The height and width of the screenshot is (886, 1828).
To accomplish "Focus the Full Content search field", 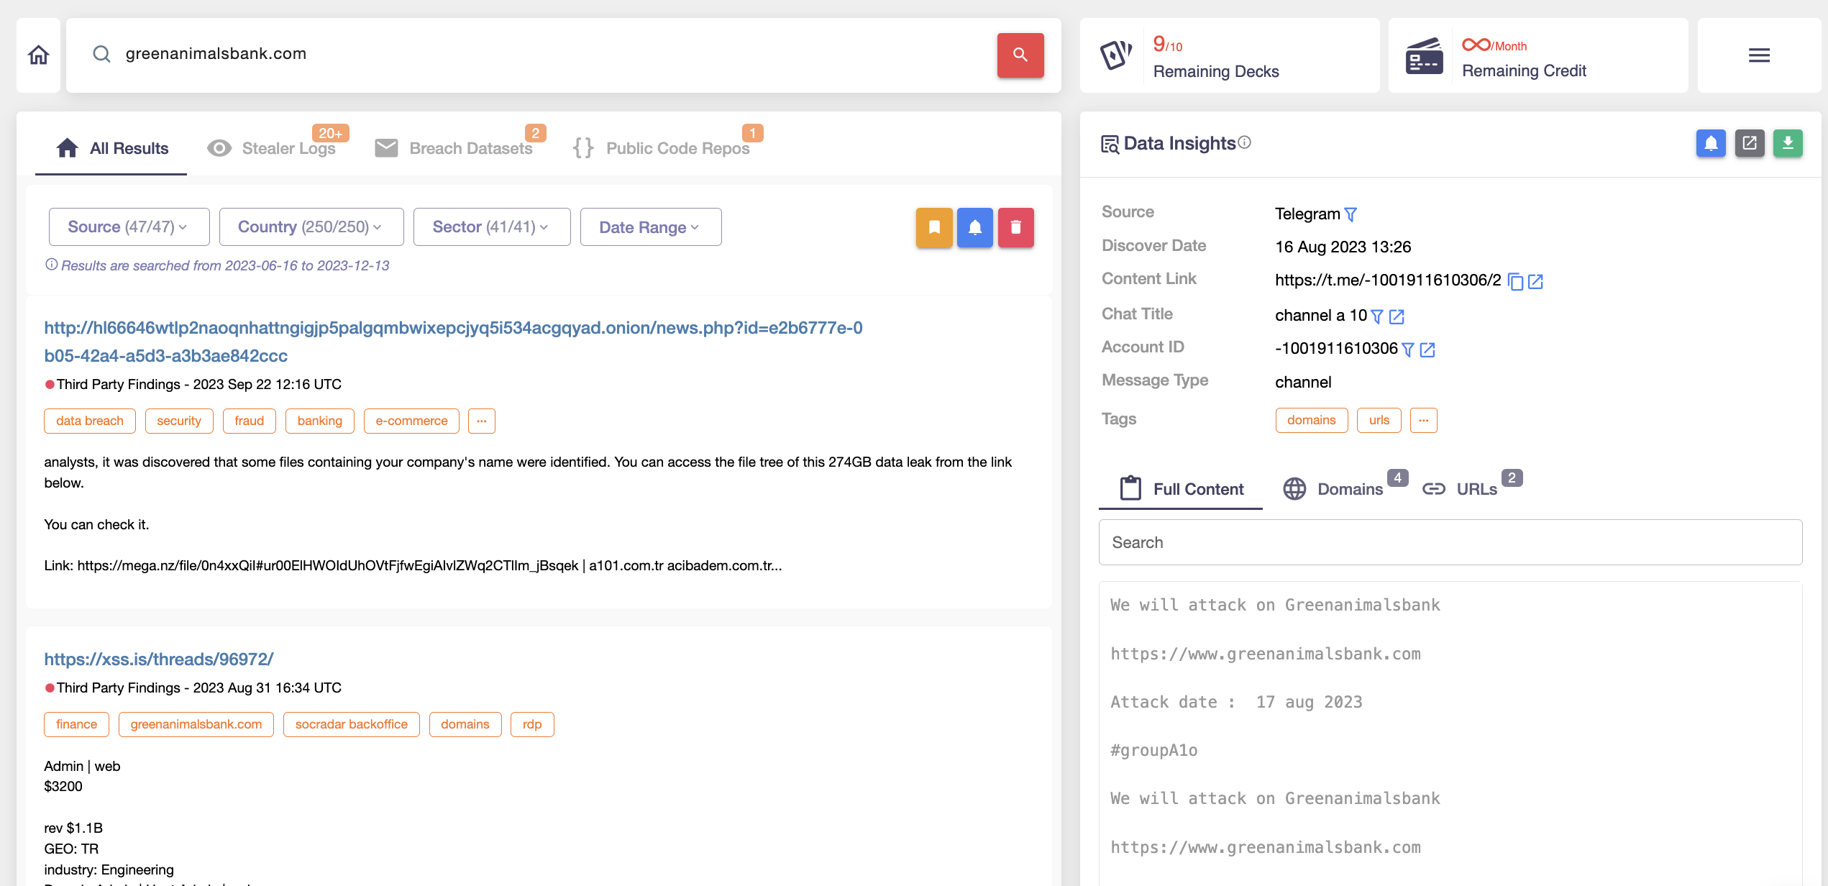I will (1450, 542).
